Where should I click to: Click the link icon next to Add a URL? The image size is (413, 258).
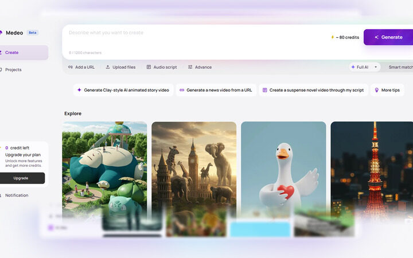pyautogui.click(x=71, y=67)
